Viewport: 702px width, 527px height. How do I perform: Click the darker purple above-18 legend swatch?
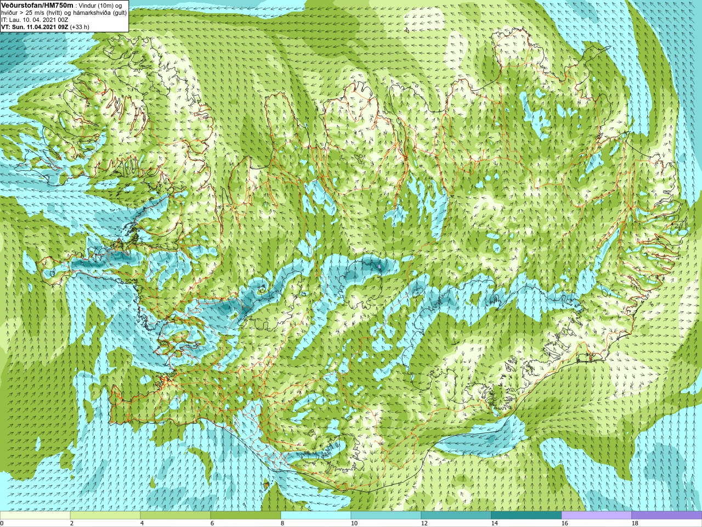[x=667, y=515]
